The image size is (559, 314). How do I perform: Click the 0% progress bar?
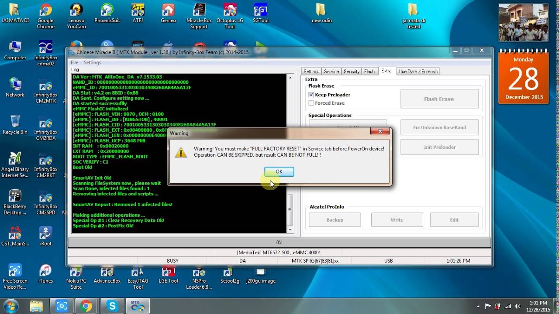(279, 242)
